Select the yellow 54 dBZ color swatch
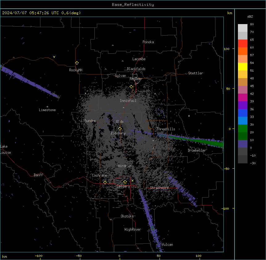The height and width of the screenshot is (260, 266). 243,66
